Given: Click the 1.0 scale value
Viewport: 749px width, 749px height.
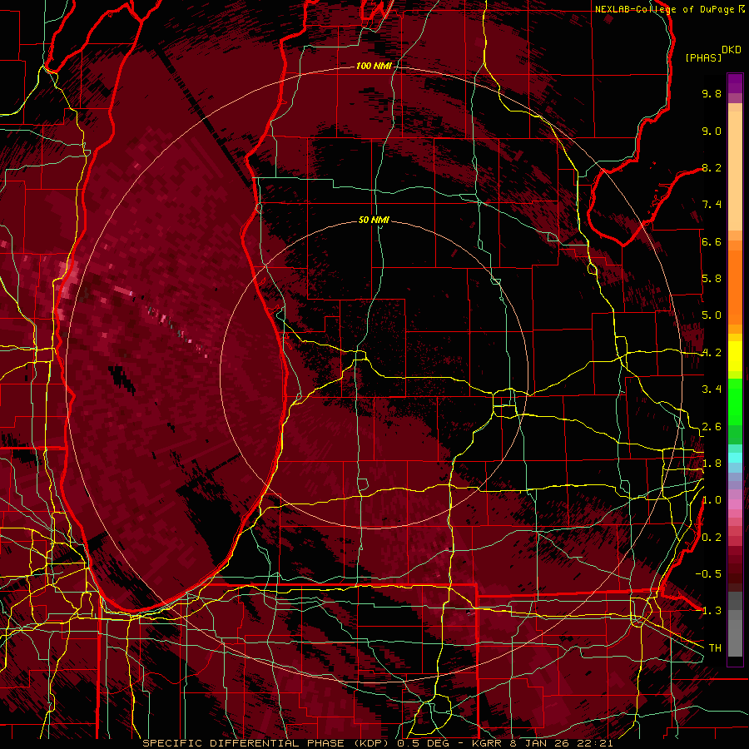Looking at the screenshot, I should 712,500.
